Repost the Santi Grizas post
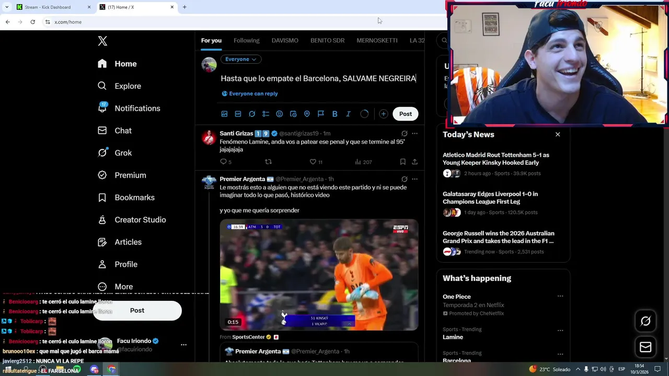The width and height of the screenshot is (669, 376). click(x=268, y=162)
